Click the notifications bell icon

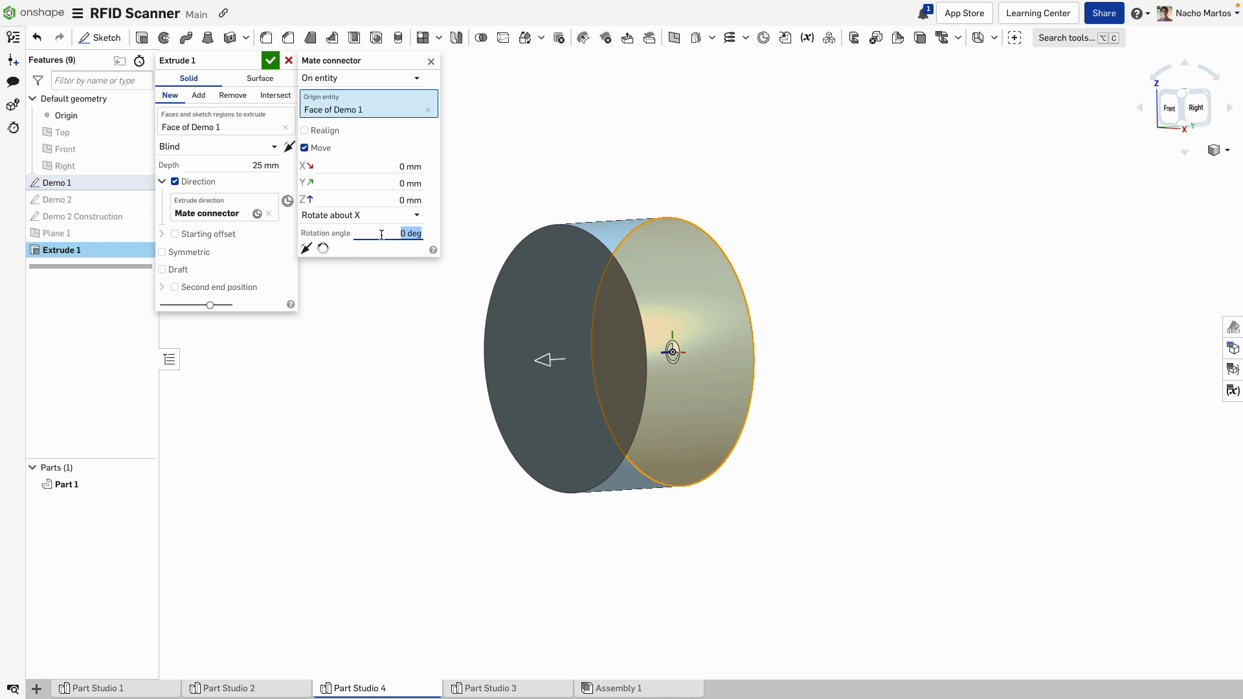[x=923, y=14]
